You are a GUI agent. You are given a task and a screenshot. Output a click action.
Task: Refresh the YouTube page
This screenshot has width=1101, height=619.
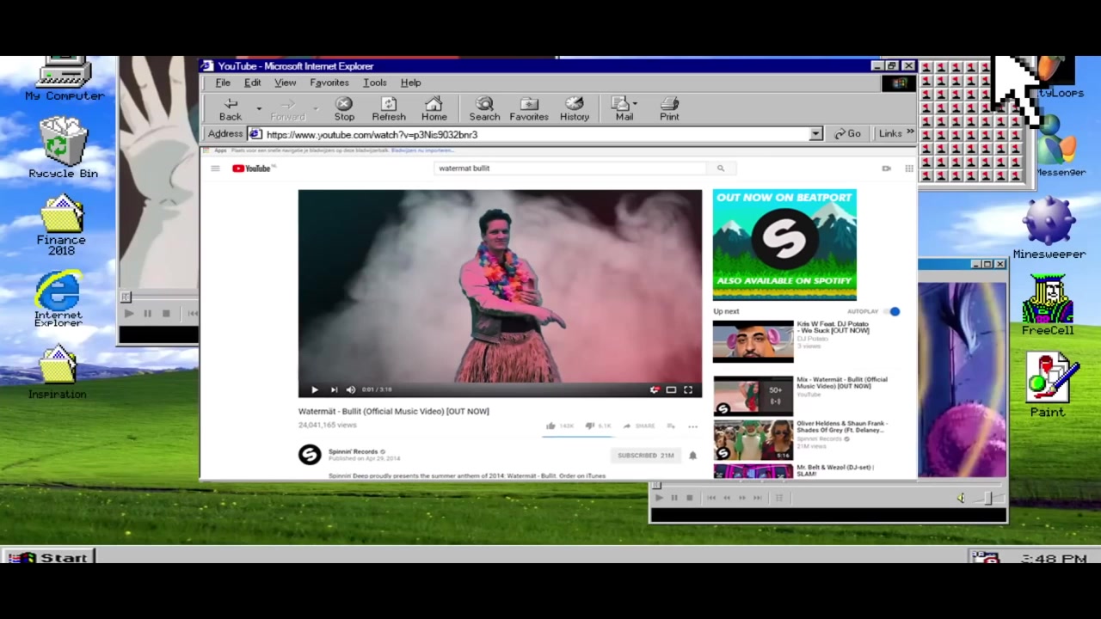click(389, 109)
